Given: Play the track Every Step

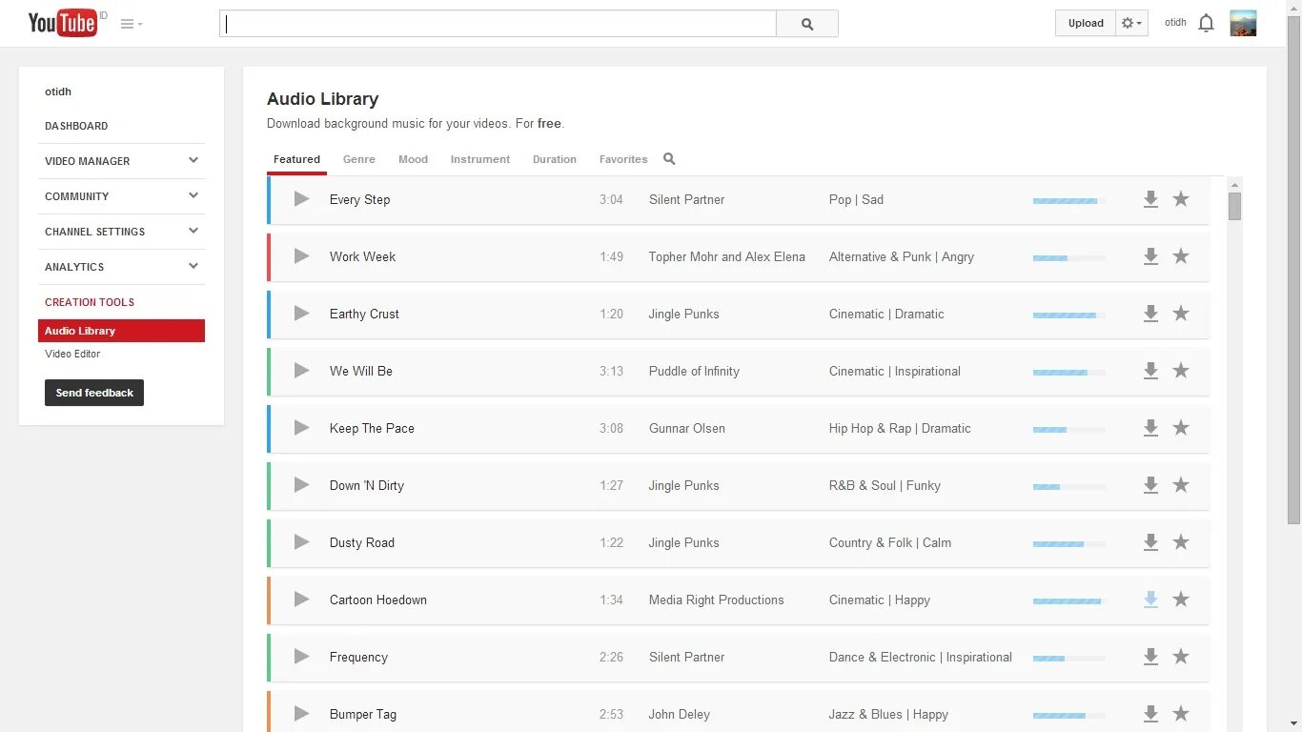Looking at the screenshot, I should coord(301,198).
